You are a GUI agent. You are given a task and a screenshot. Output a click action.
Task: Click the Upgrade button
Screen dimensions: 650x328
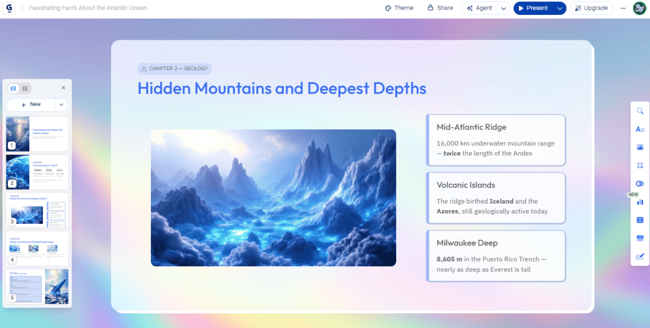click(591, 8)
